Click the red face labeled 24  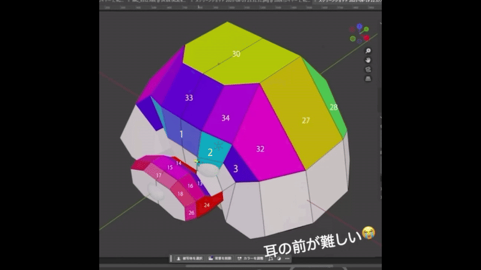(208, 204)
